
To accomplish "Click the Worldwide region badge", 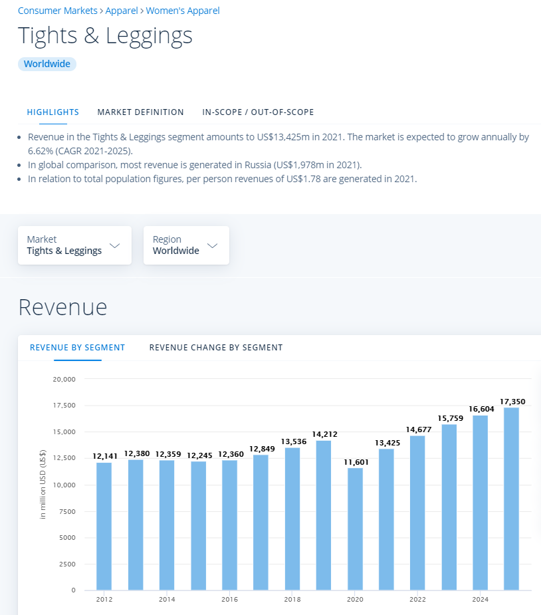I will coord(47,64).
